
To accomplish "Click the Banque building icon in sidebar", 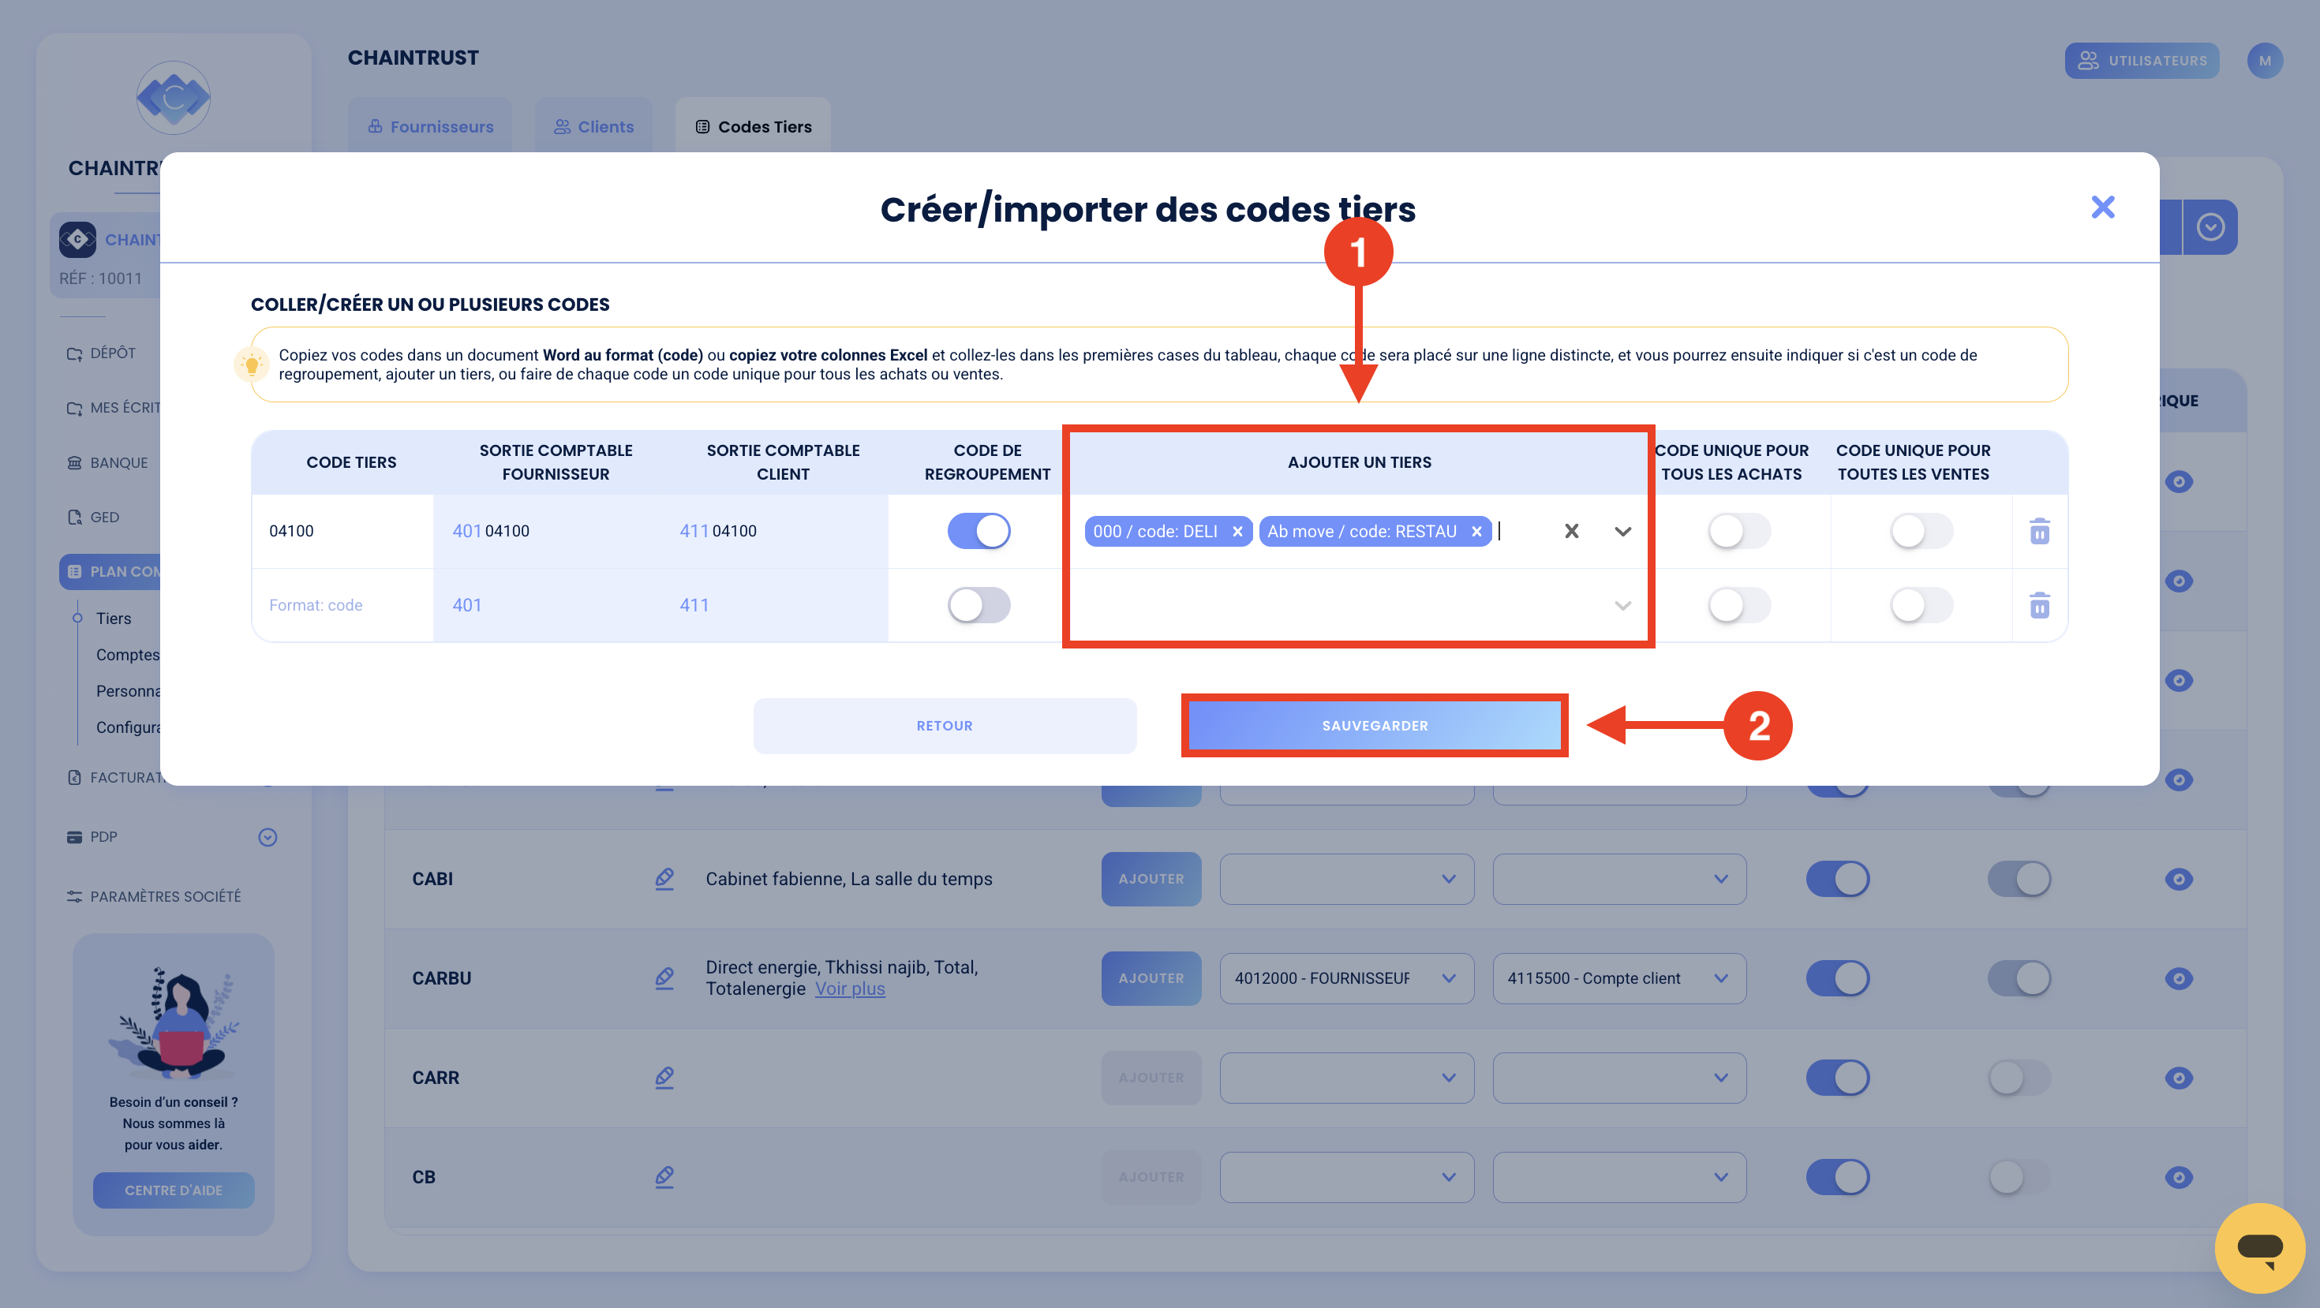I will [x=75, y=463].
